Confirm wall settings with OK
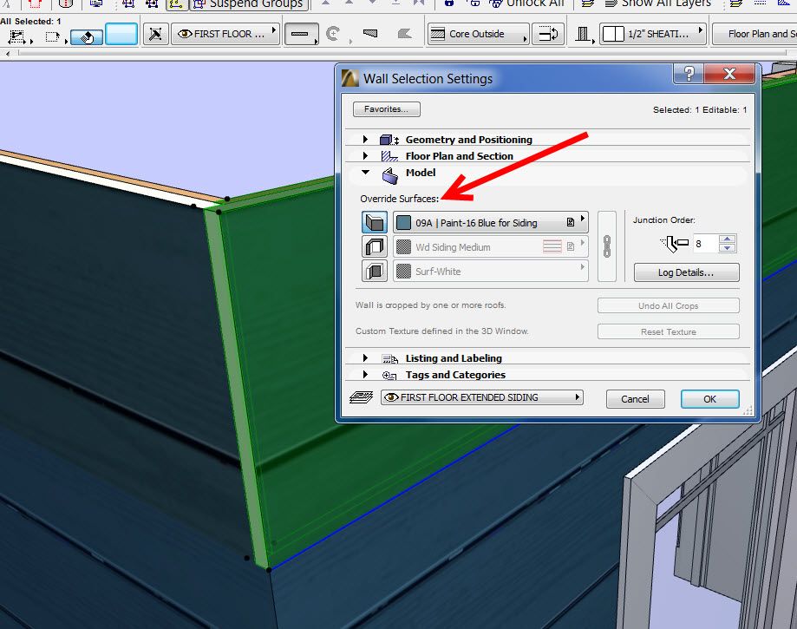The width and height of the screenshot is (797, 629). 709,399
